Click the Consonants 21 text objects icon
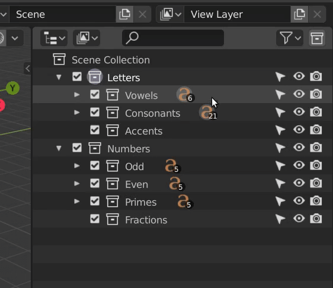333x288 pixels. [x=208, y=112]
